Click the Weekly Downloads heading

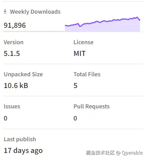[x=35, y=12]
